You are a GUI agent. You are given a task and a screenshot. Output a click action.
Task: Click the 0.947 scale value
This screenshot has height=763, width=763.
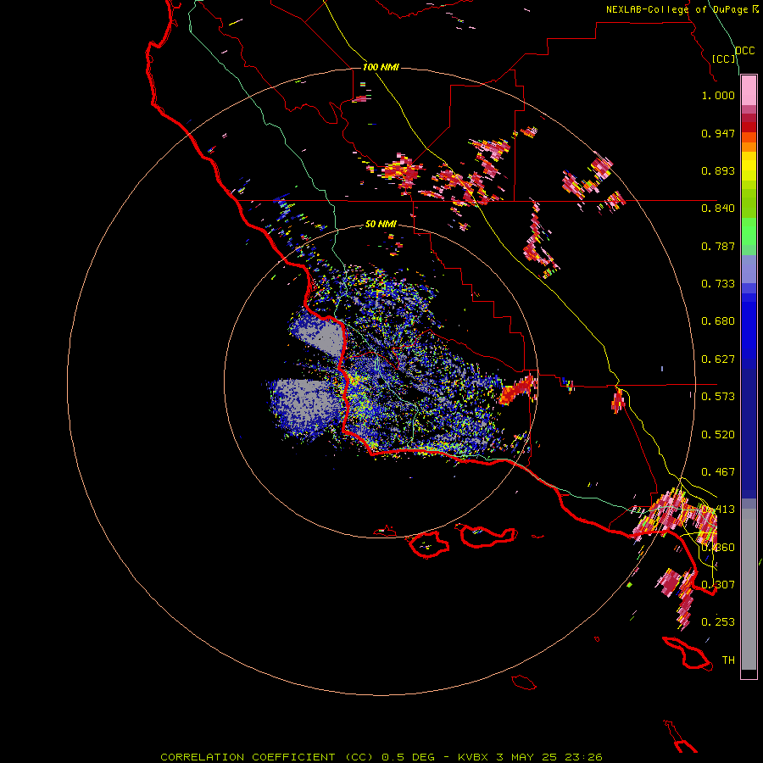[x=718, y=133]
